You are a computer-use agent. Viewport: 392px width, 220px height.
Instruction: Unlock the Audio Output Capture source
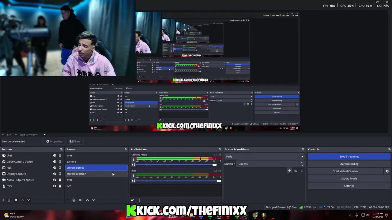click(60, 180)
